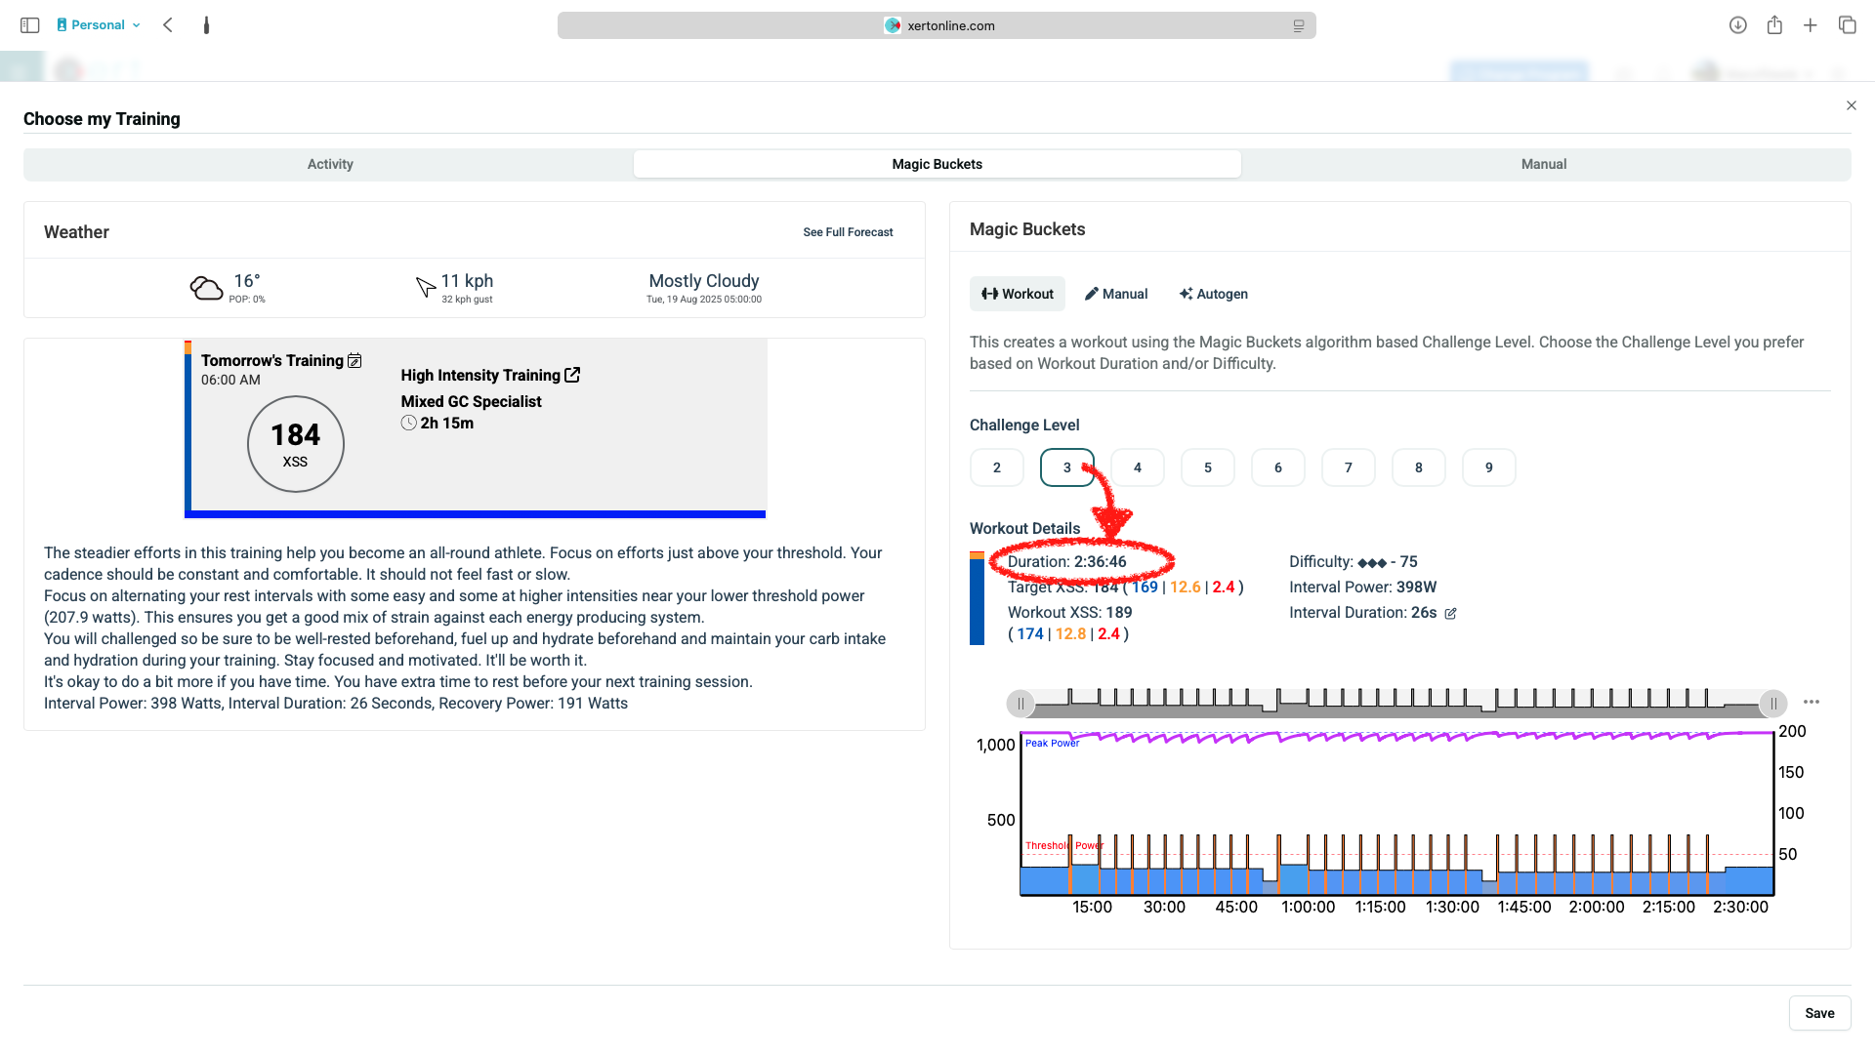Screen dimensions: 1875x1054
Task: Show tab overview icon
Action: coord(1847,25)
